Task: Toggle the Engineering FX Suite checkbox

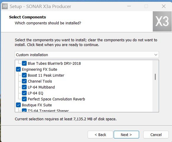Action: [18, 69]
